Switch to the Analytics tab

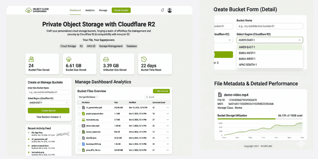click(90, 10)
